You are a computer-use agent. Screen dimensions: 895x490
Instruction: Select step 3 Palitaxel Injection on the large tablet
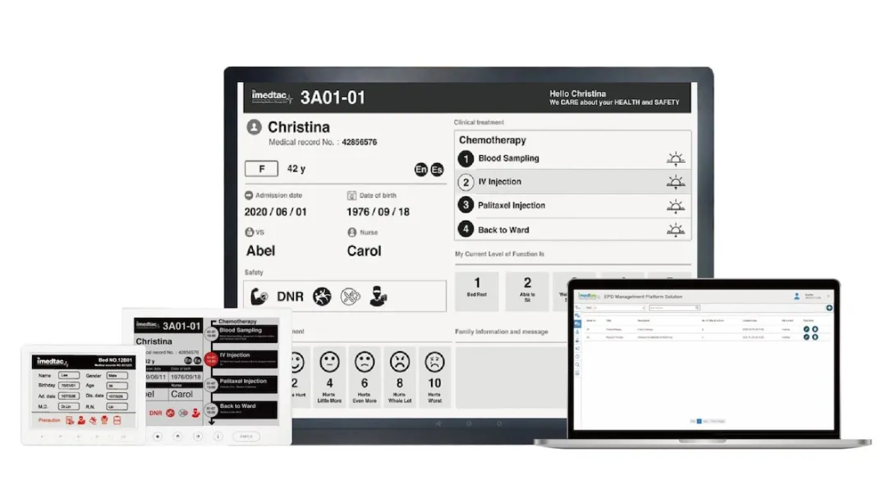coord(573,205)
